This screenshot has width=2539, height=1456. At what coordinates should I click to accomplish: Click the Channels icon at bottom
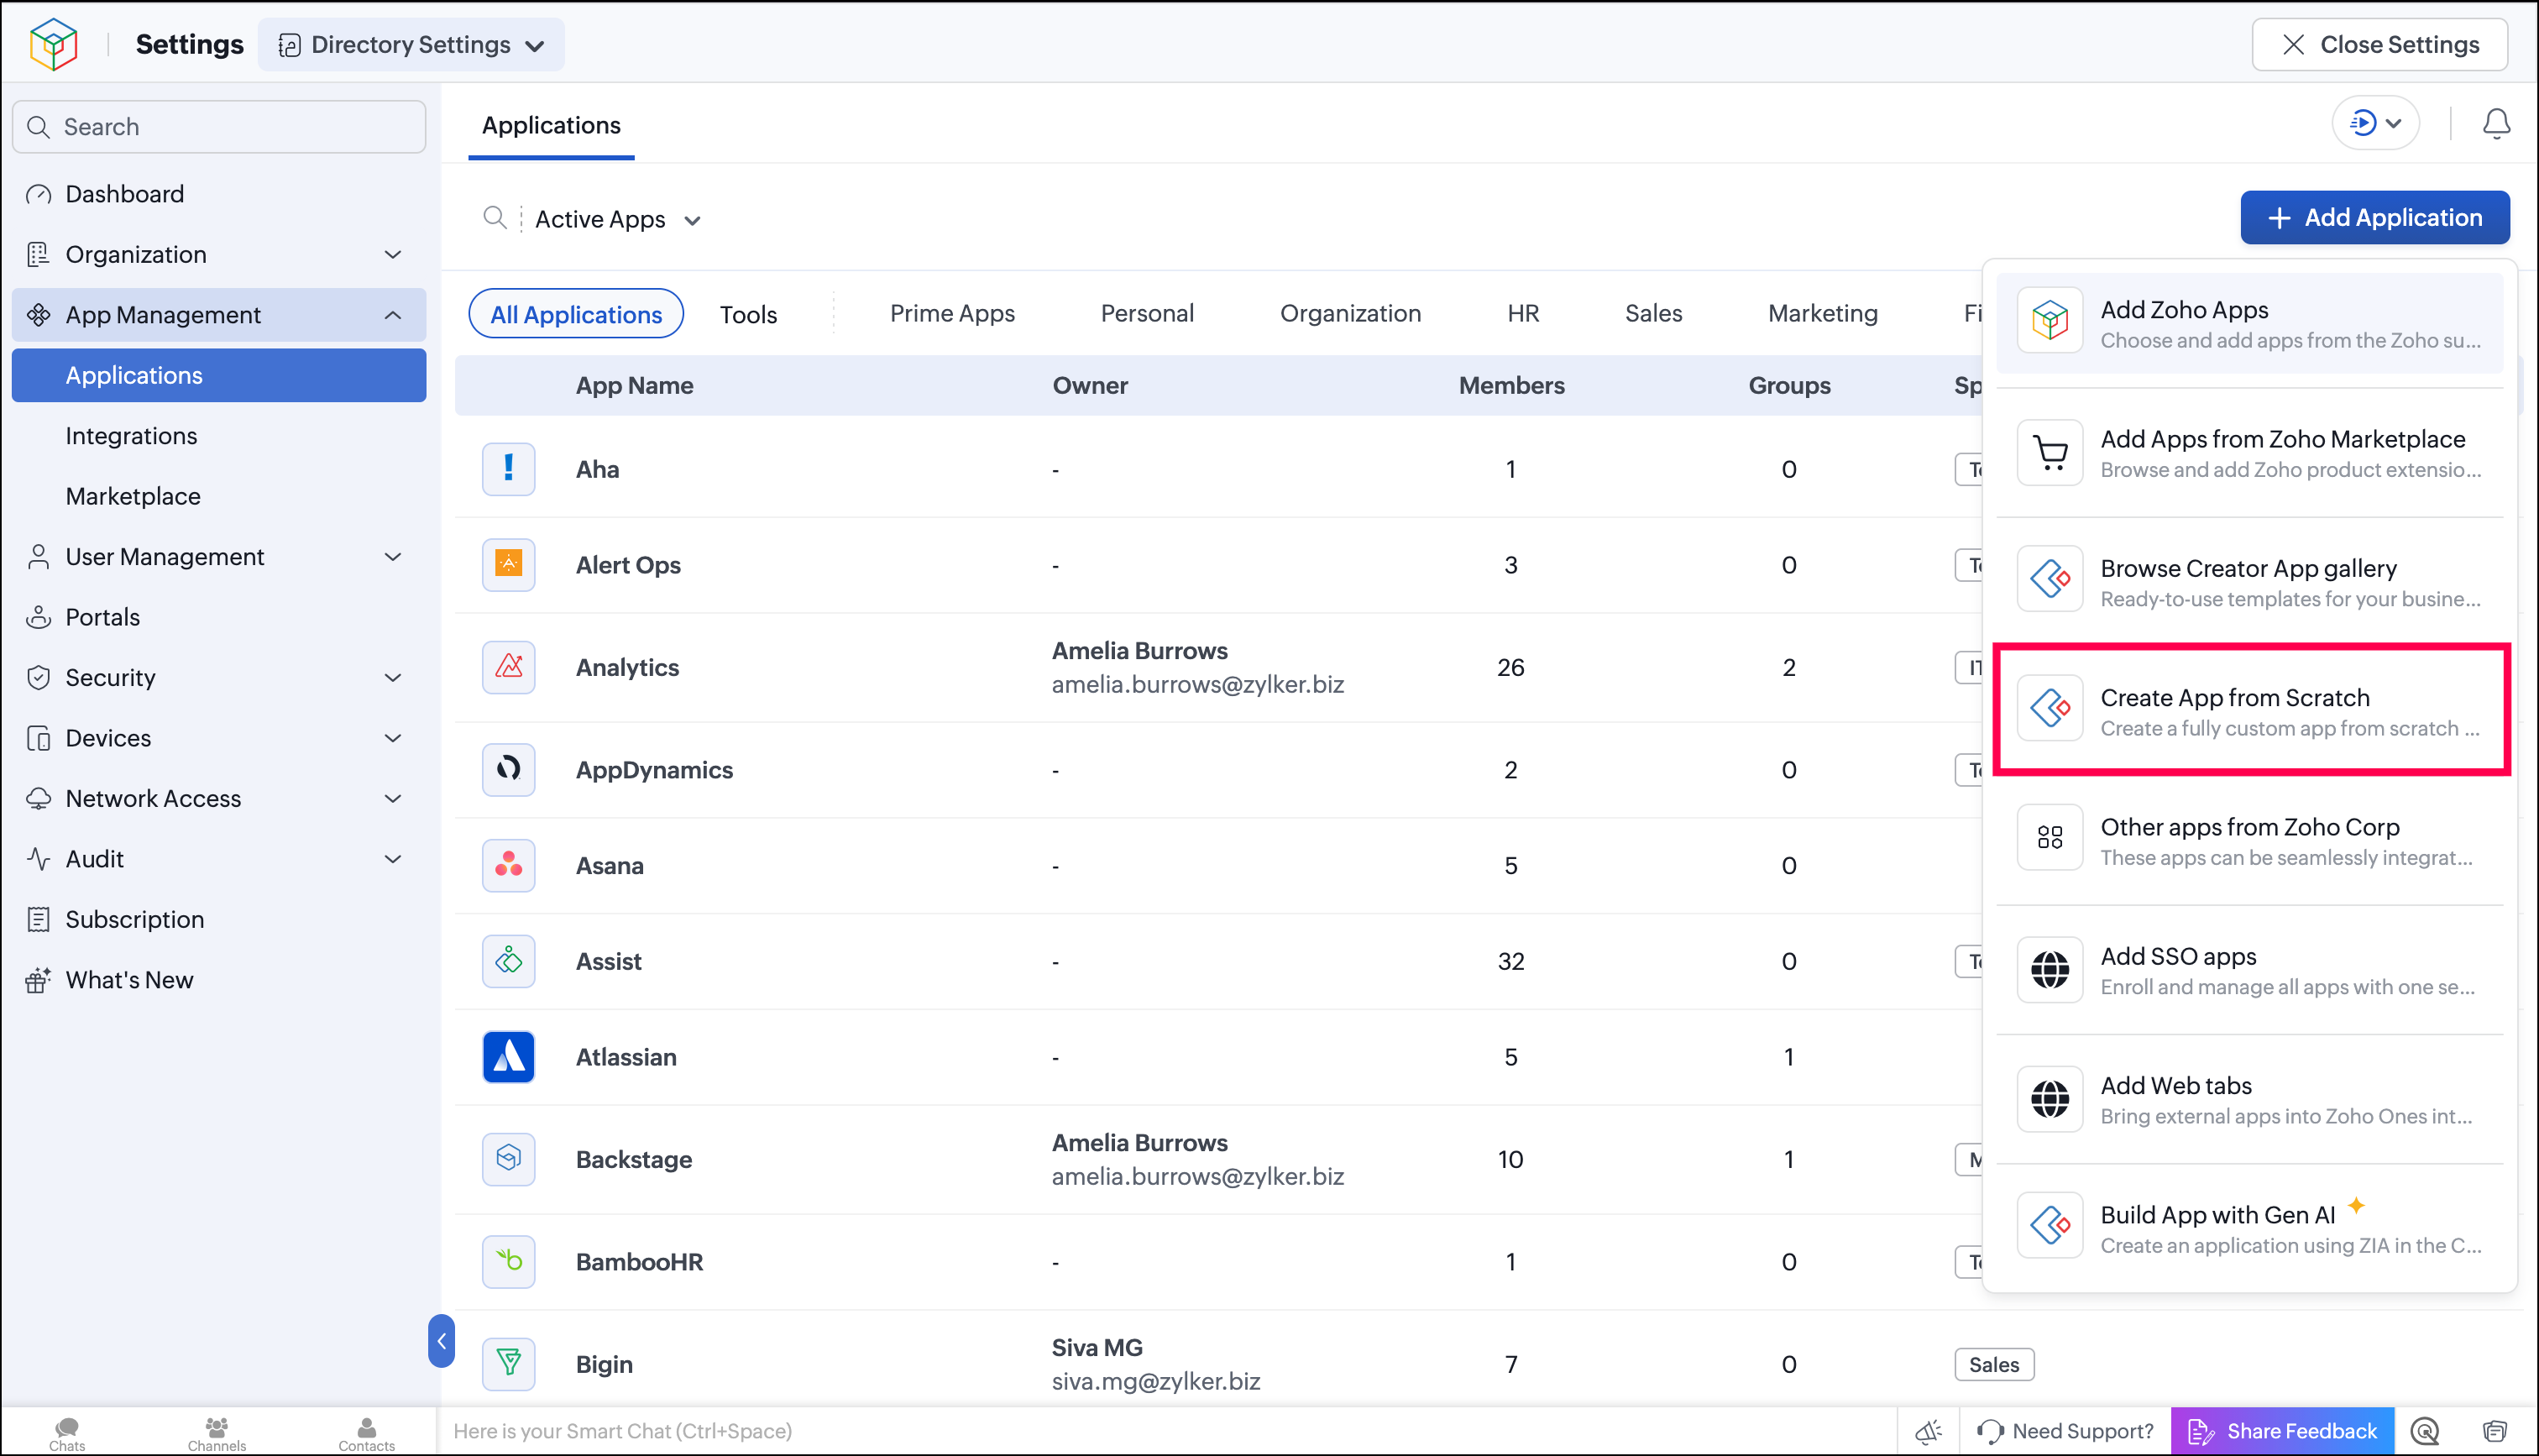(x=216, y=1432)
